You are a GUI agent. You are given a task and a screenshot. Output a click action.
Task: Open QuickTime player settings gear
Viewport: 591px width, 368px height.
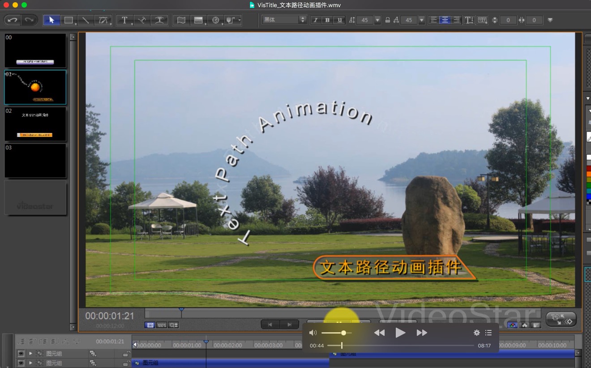476,333
